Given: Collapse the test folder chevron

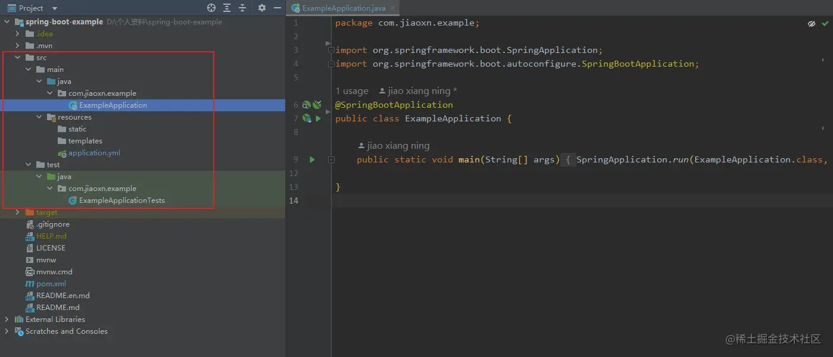Looking at the screenshot, I should 29,165.
